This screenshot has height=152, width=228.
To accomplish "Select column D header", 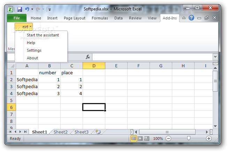I will coord(94,66).
